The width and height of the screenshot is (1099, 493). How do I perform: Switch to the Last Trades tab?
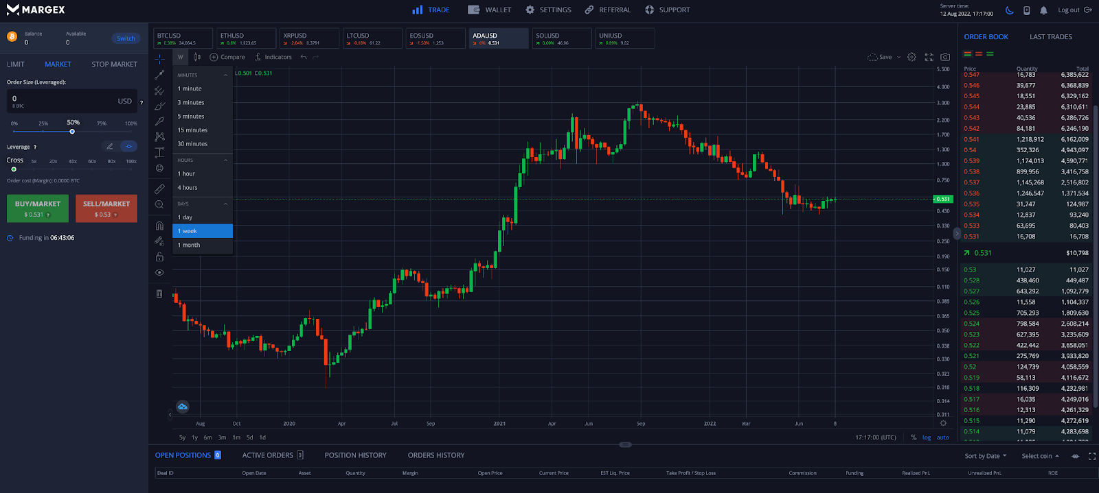click(1050, 37)
